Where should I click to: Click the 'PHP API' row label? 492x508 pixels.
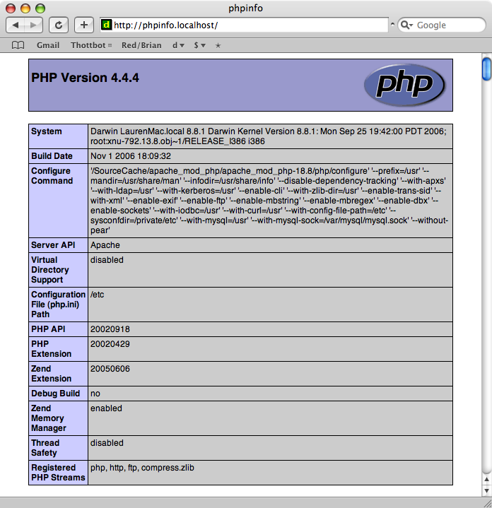click(48, 329)
